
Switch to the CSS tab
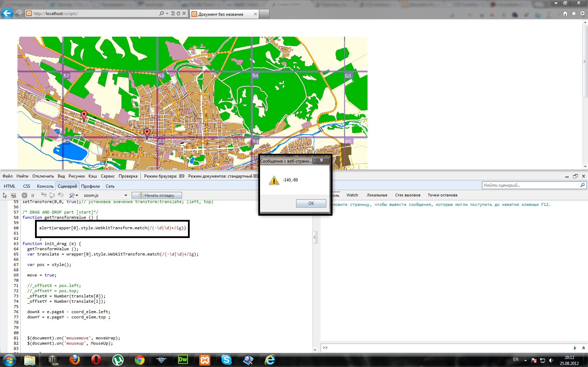click(x=27, y=186)
